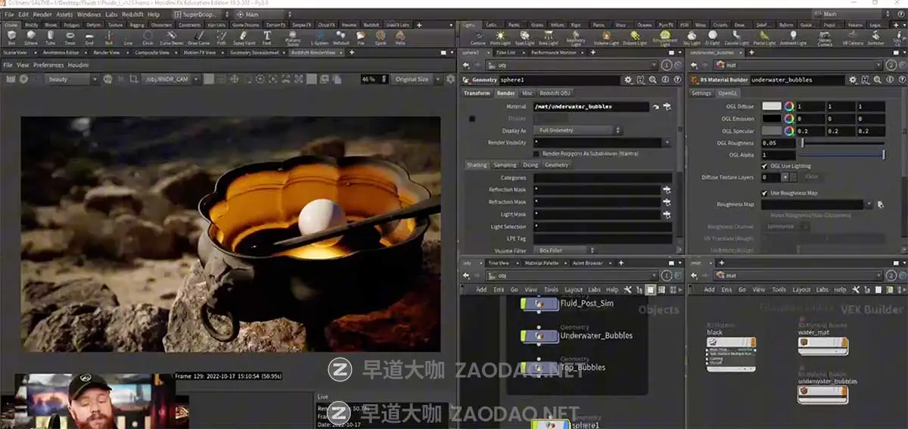Screen dimensions: 908x429
Task: Switch to the Transform tab
Action: tap(477, 93)
